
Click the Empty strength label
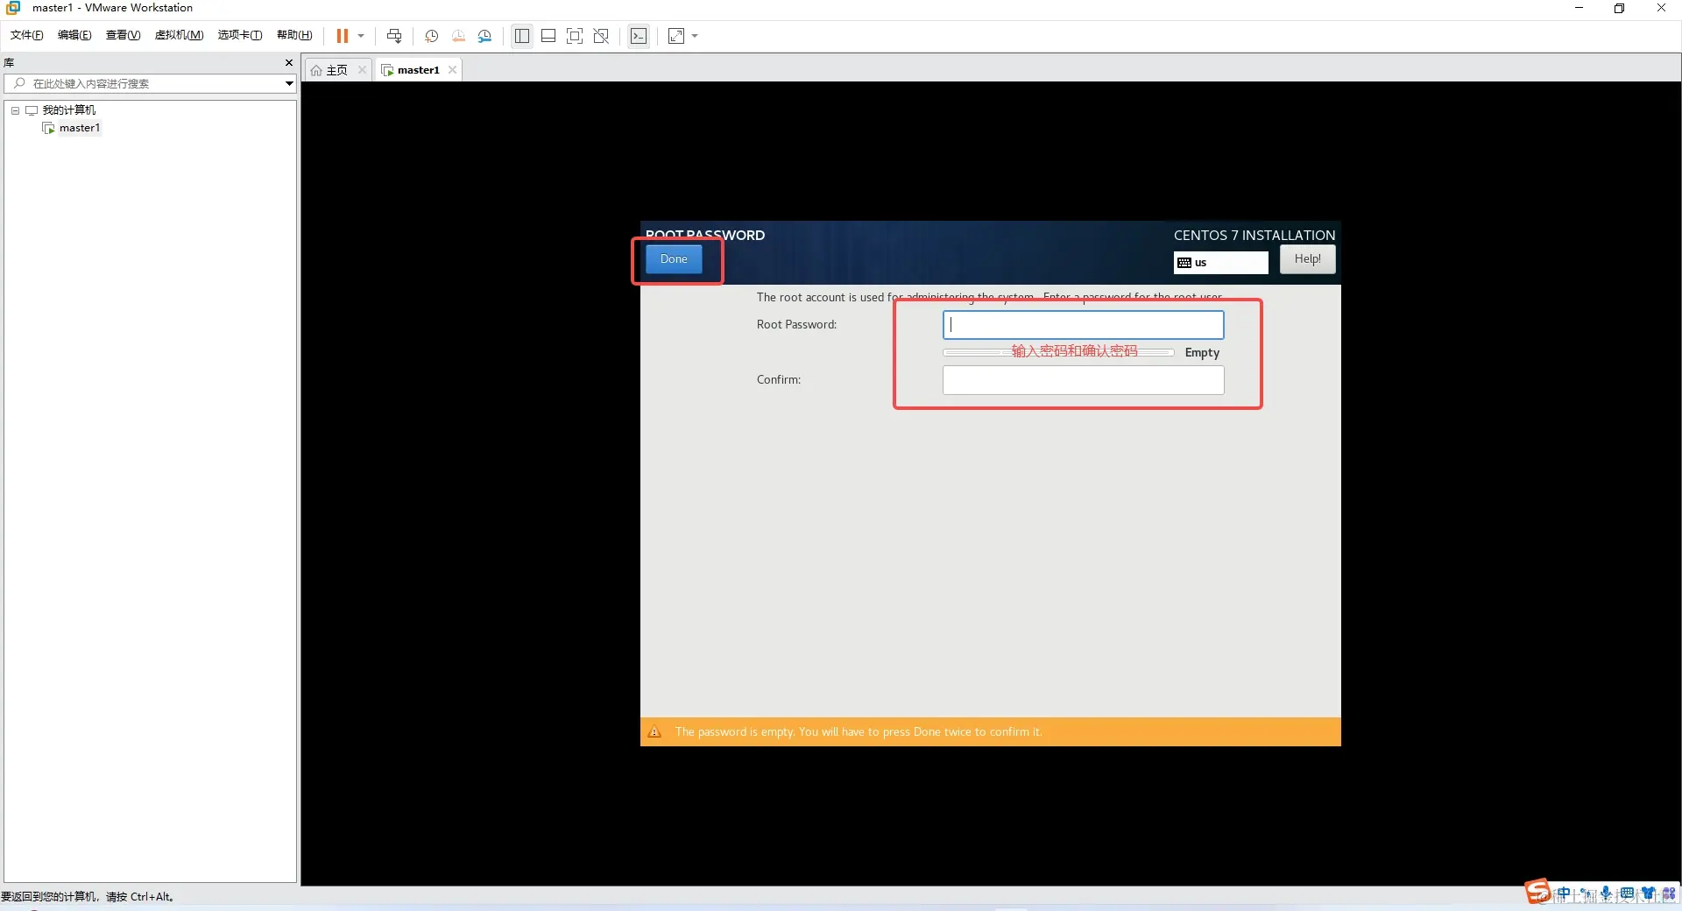(1202, 352)
